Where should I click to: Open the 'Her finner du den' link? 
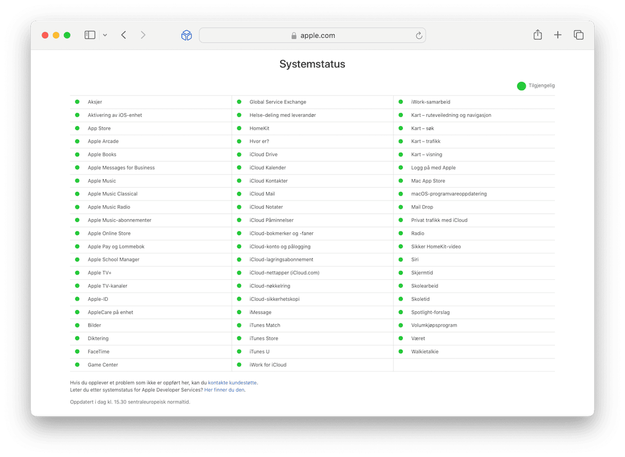(225, 390)
